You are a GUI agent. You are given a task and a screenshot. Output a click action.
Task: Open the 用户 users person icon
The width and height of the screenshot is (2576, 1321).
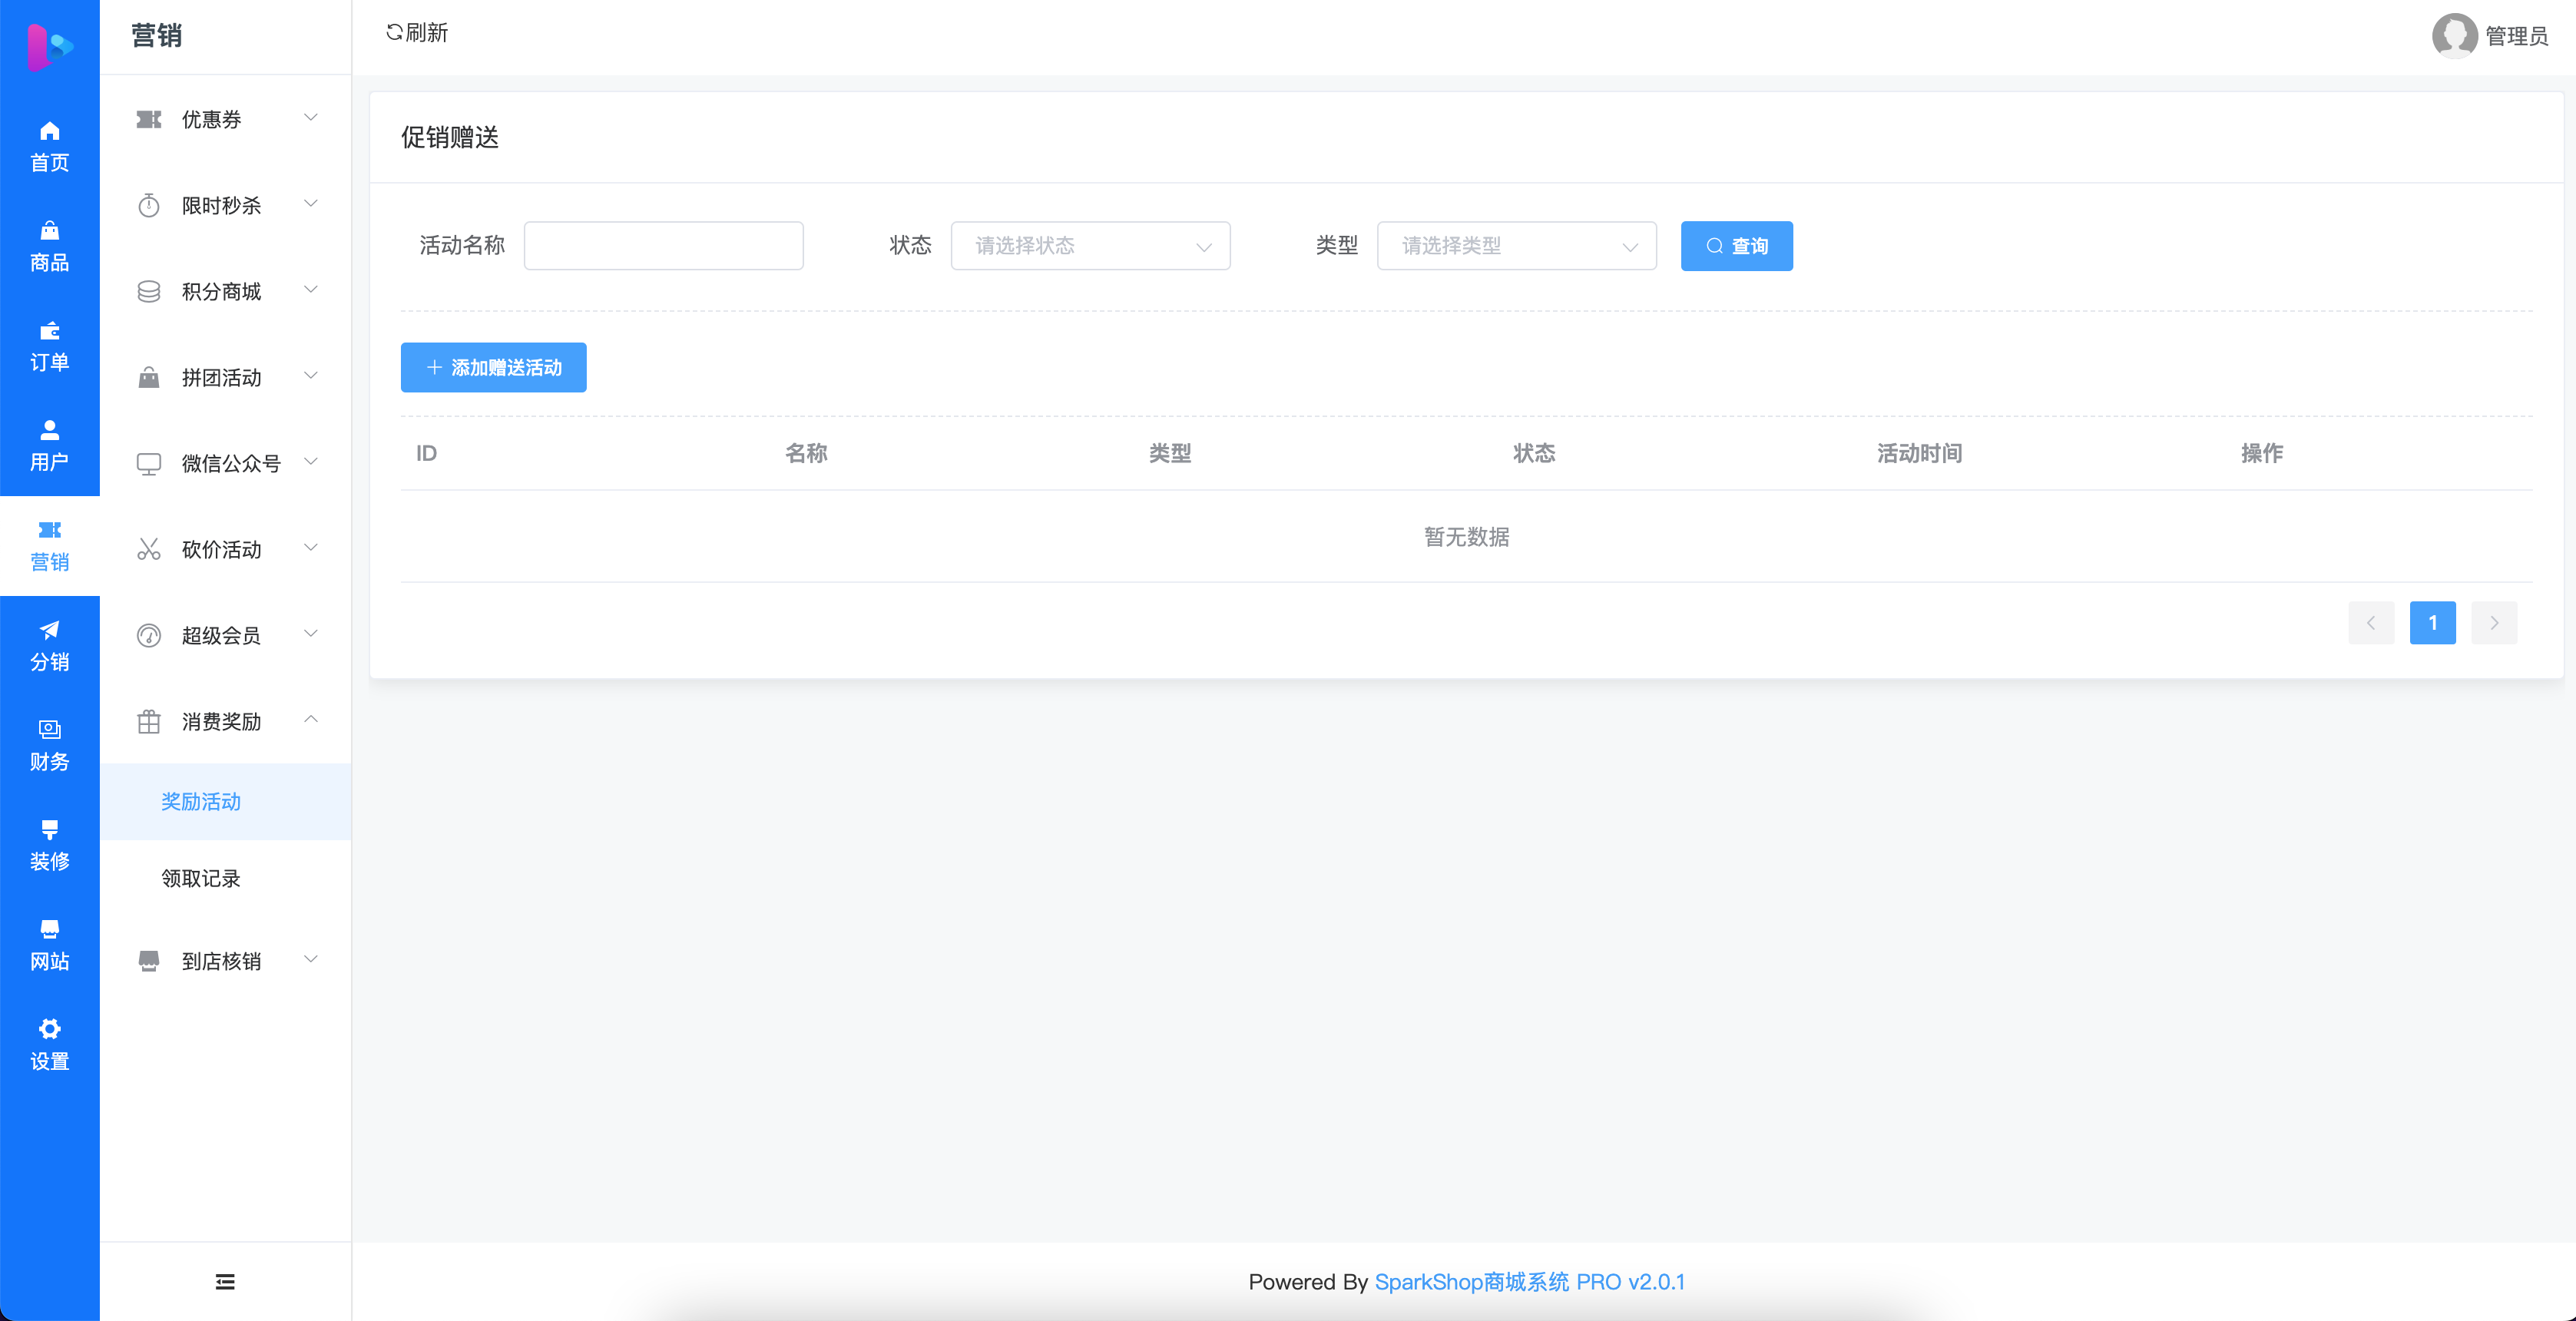pos(49,430)
